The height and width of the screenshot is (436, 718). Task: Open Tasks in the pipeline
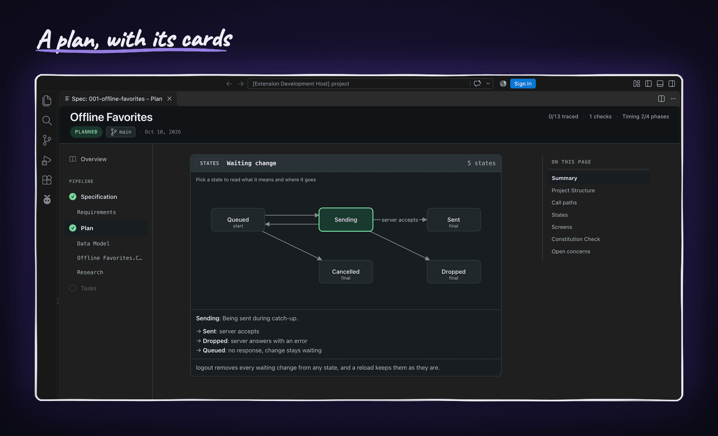[88, 288]
